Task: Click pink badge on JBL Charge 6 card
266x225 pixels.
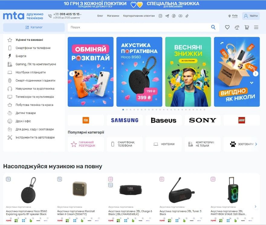Action: click(110, 179)
